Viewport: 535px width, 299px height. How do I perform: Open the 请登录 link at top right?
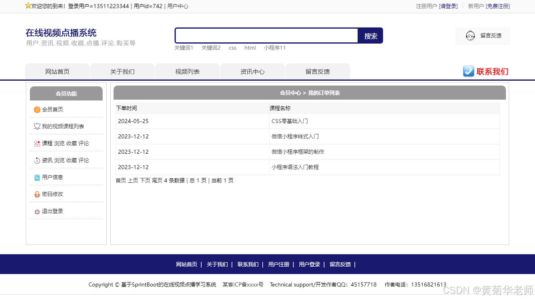coord(449,6)
